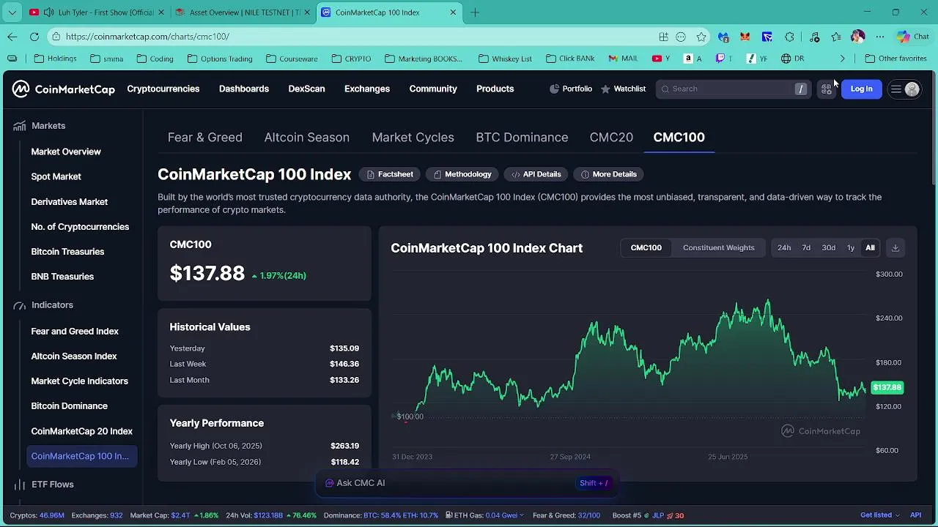Expand the Community nav menu
The width and height of the screenshot is (938, 527).
pyautogui.click(x=433, y=89)
